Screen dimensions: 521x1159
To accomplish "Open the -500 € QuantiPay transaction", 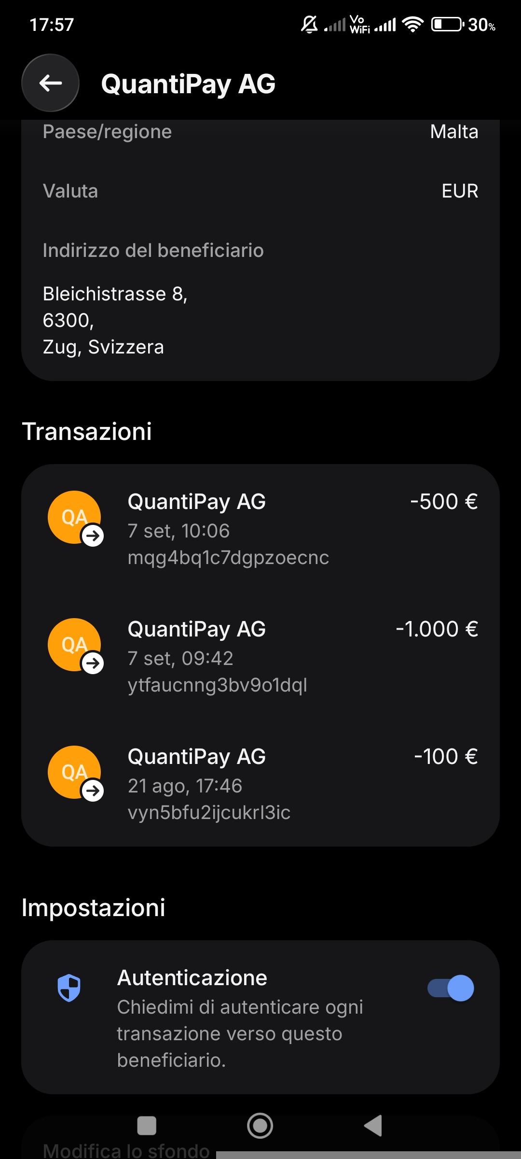I will [x=260, y=529].
